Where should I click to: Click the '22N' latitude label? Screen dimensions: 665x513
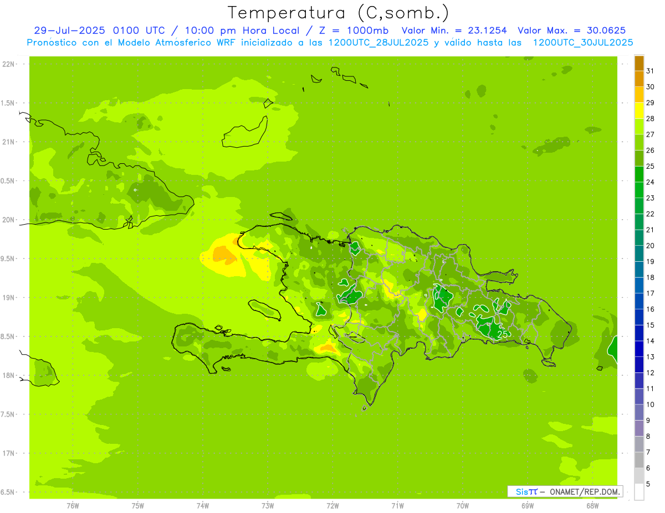click(8, 64)
